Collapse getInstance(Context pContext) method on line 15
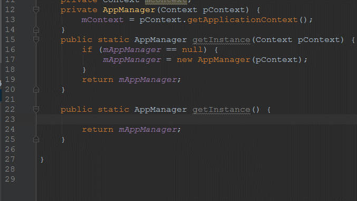The width and height of the screenshot is (357, 201). (x=36, y=40)
